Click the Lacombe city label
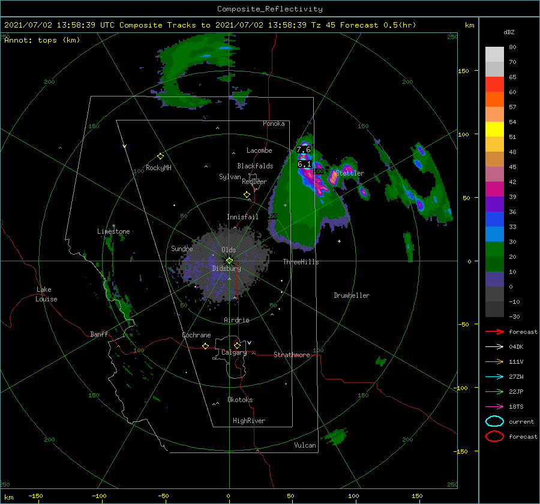Viewport: 540px width, 504px height. (259, 150)
